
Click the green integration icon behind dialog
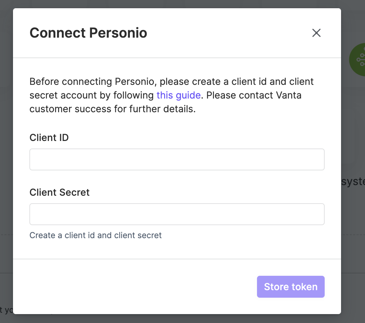click(357, 60)
